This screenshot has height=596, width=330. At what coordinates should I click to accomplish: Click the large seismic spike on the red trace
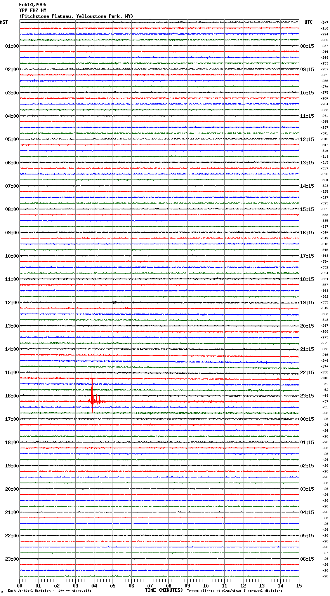coord(92,392)
